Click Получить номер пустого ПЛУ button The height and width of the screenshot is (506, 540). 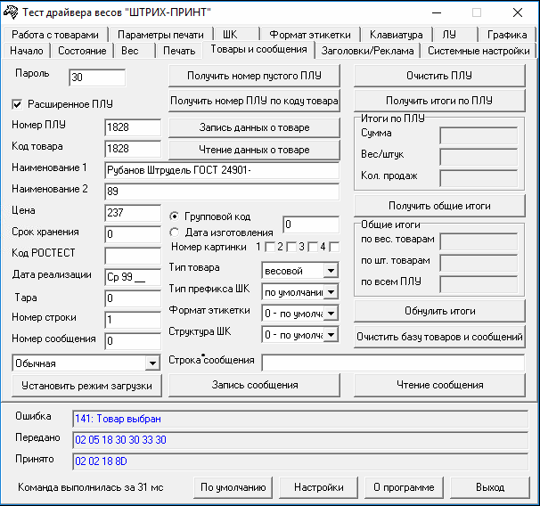pyautogui.click(x=254, y=76)
